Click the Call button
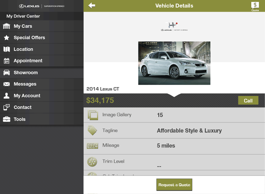The width and height of the screenshot is (265, 194). (248, 100)
